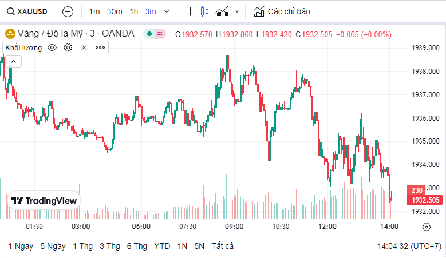
Task: Click the green market status dot
Action: [149, 34]
